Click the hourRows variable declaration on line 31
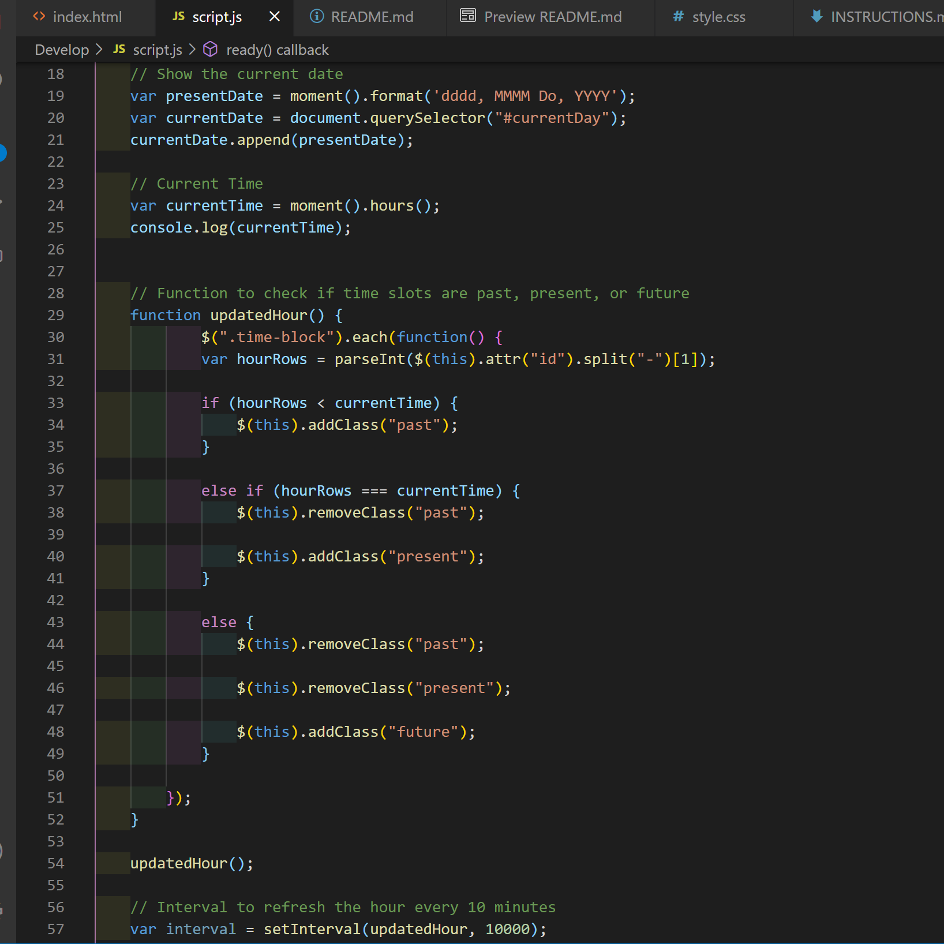Viewport: 944px width, 944px height. 272,359
